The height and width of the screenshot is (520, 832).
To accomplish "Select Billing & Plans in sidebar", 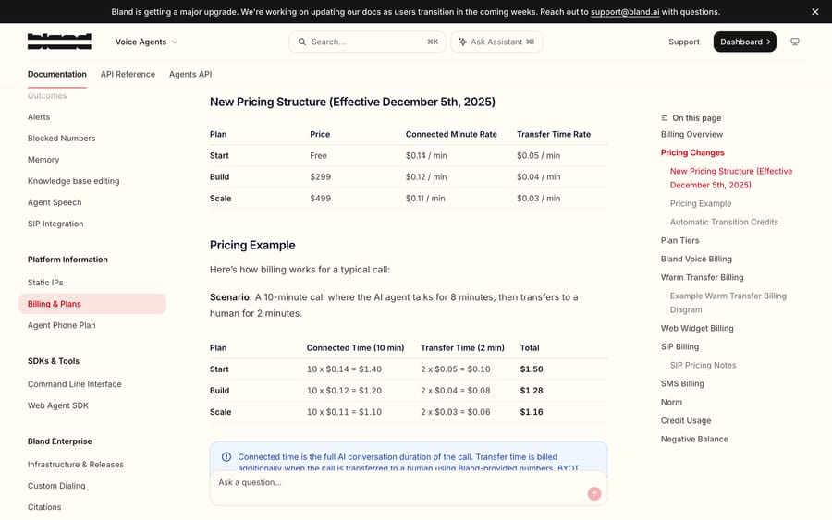I will coord(92,304).
